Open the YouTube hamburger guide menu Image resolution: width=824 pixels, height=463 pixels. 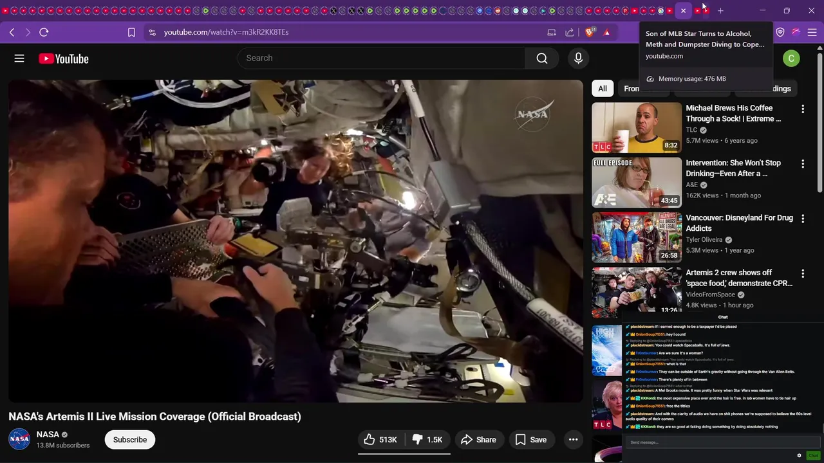(x=19, y=59)
